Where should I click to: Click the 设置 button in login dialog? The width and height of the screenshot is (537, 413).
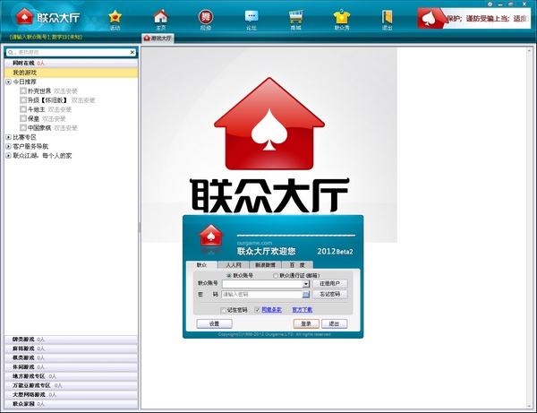215,324
